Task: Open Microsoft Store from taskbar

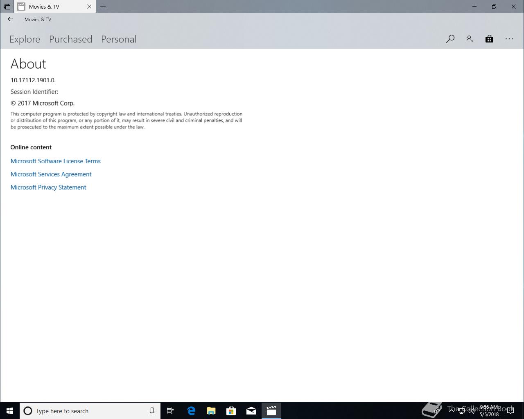Action: (231, 411)
